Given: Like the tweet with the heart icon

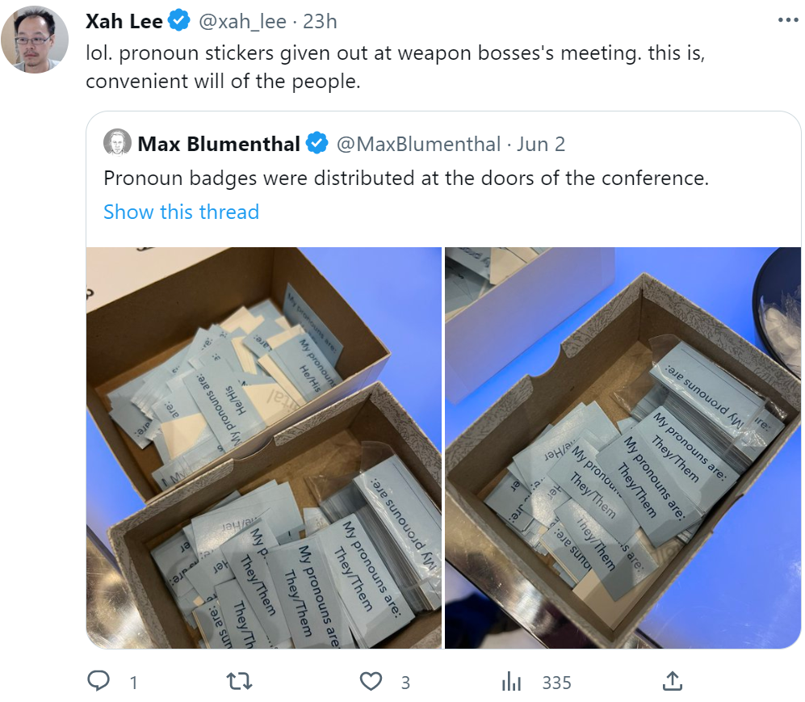Looking at the screenshot, I should [371, 682].
